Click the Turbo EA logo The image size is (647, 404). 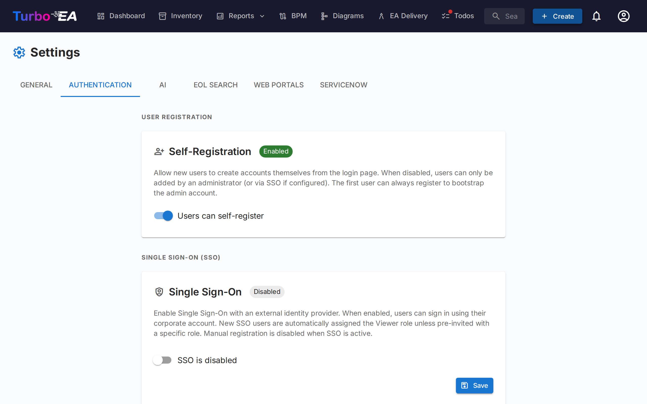[44, 16]
